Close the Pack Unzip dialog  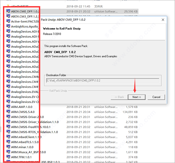163,20
